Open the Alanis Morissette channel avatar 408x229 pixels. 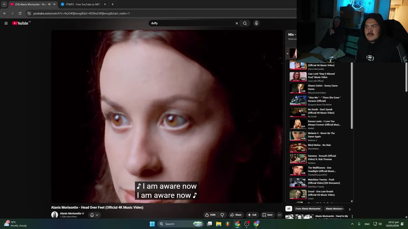(55, 215)
